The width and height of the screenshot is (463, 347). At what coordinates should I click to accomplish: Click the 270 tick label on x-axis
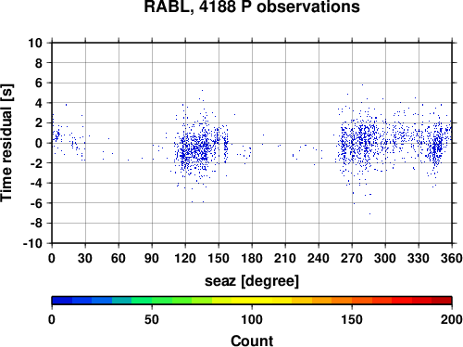[x=352, y=258]
